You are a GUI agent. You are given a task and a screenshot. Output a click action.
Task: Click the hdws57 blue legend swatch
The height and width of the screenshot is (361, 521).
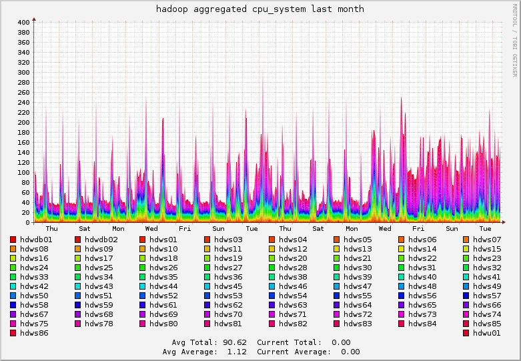(x=466, y=296)
